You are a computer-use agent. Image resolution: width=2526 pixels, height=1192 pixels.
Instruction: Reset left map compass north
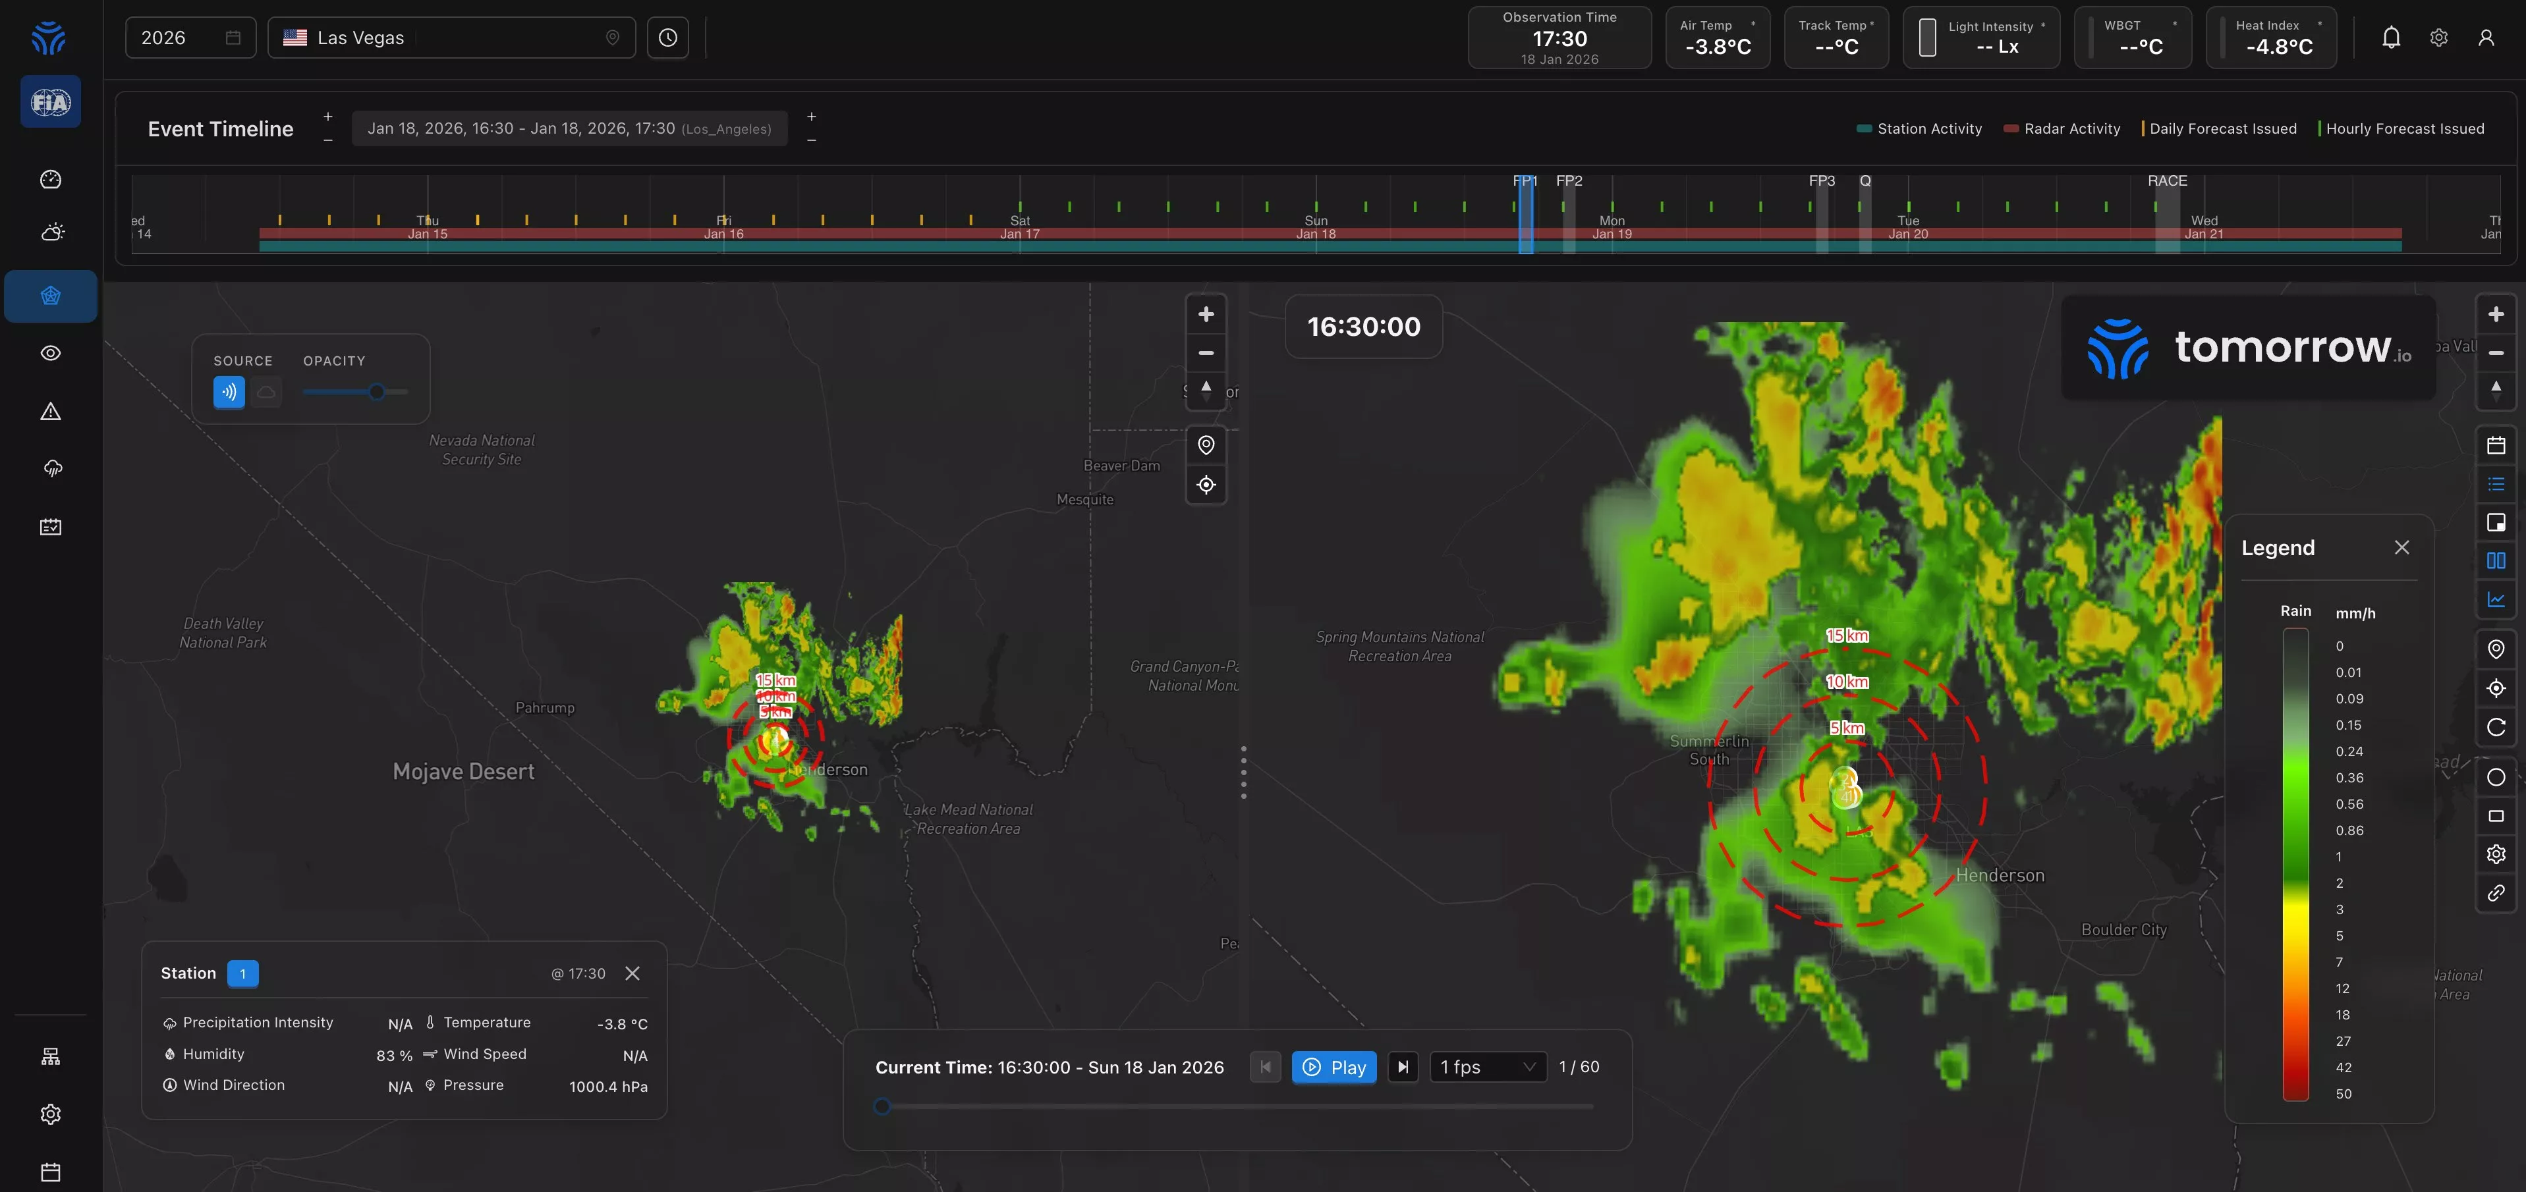point(1206,390)
